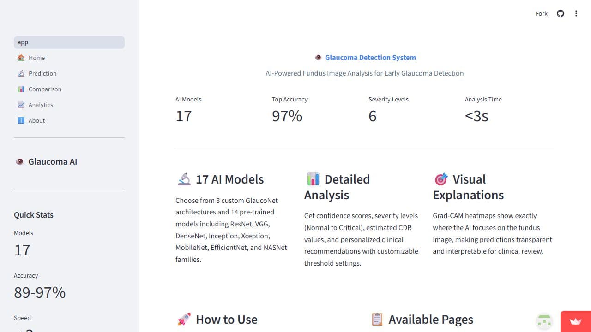Open the GitHub repository icon
Screen dimensions: 591x332
tap(560, 13)
